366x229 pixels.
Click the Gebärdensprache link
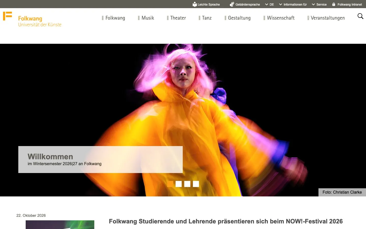(x=248, y=5)
